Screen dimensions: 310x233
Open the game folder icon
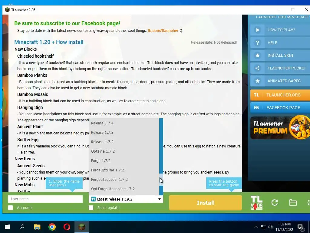click(293, 203)
